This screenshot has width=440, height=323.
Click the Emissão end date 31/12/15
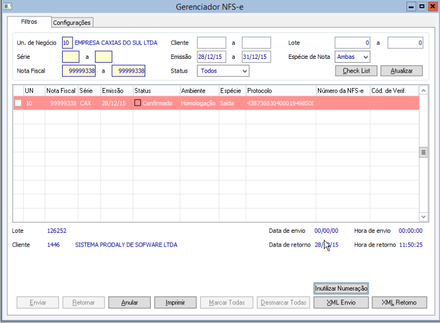tap(256, 57)
